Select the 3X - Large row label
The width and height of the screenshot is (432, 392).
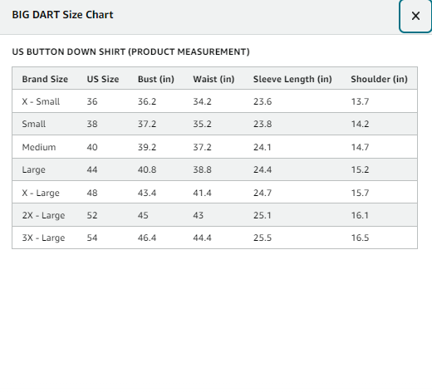tap(43, 238)
